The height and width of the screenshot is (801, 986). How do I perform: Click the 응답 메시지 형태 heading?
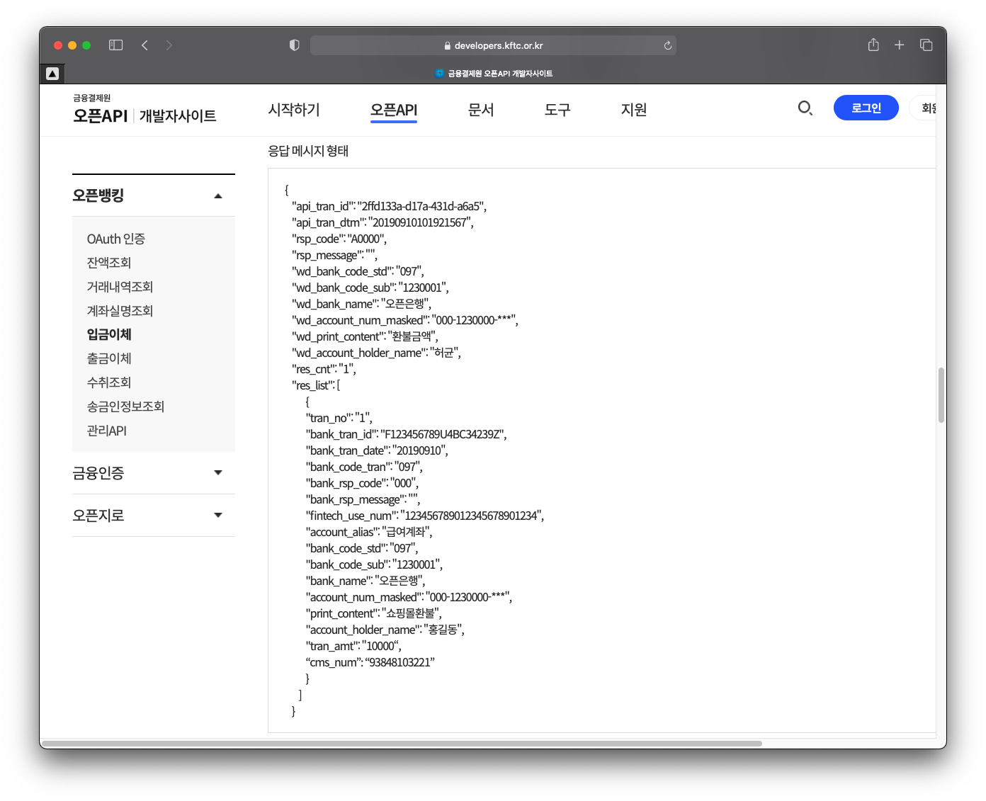[308, 151]
